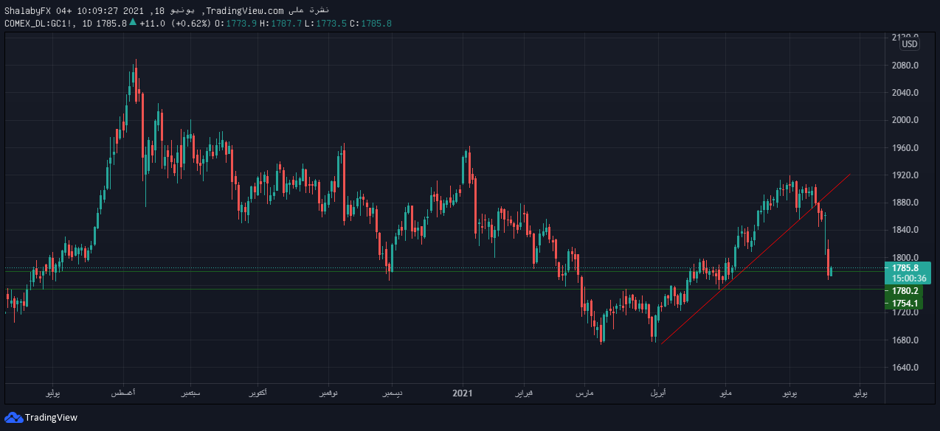Click the bold 2021 year label on time axis

tap(462, 394)
